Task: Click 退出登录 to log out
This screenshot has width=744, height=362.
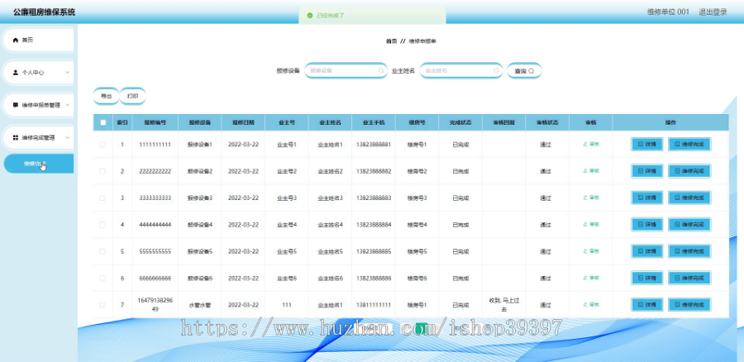Action: tap(713, 12)
